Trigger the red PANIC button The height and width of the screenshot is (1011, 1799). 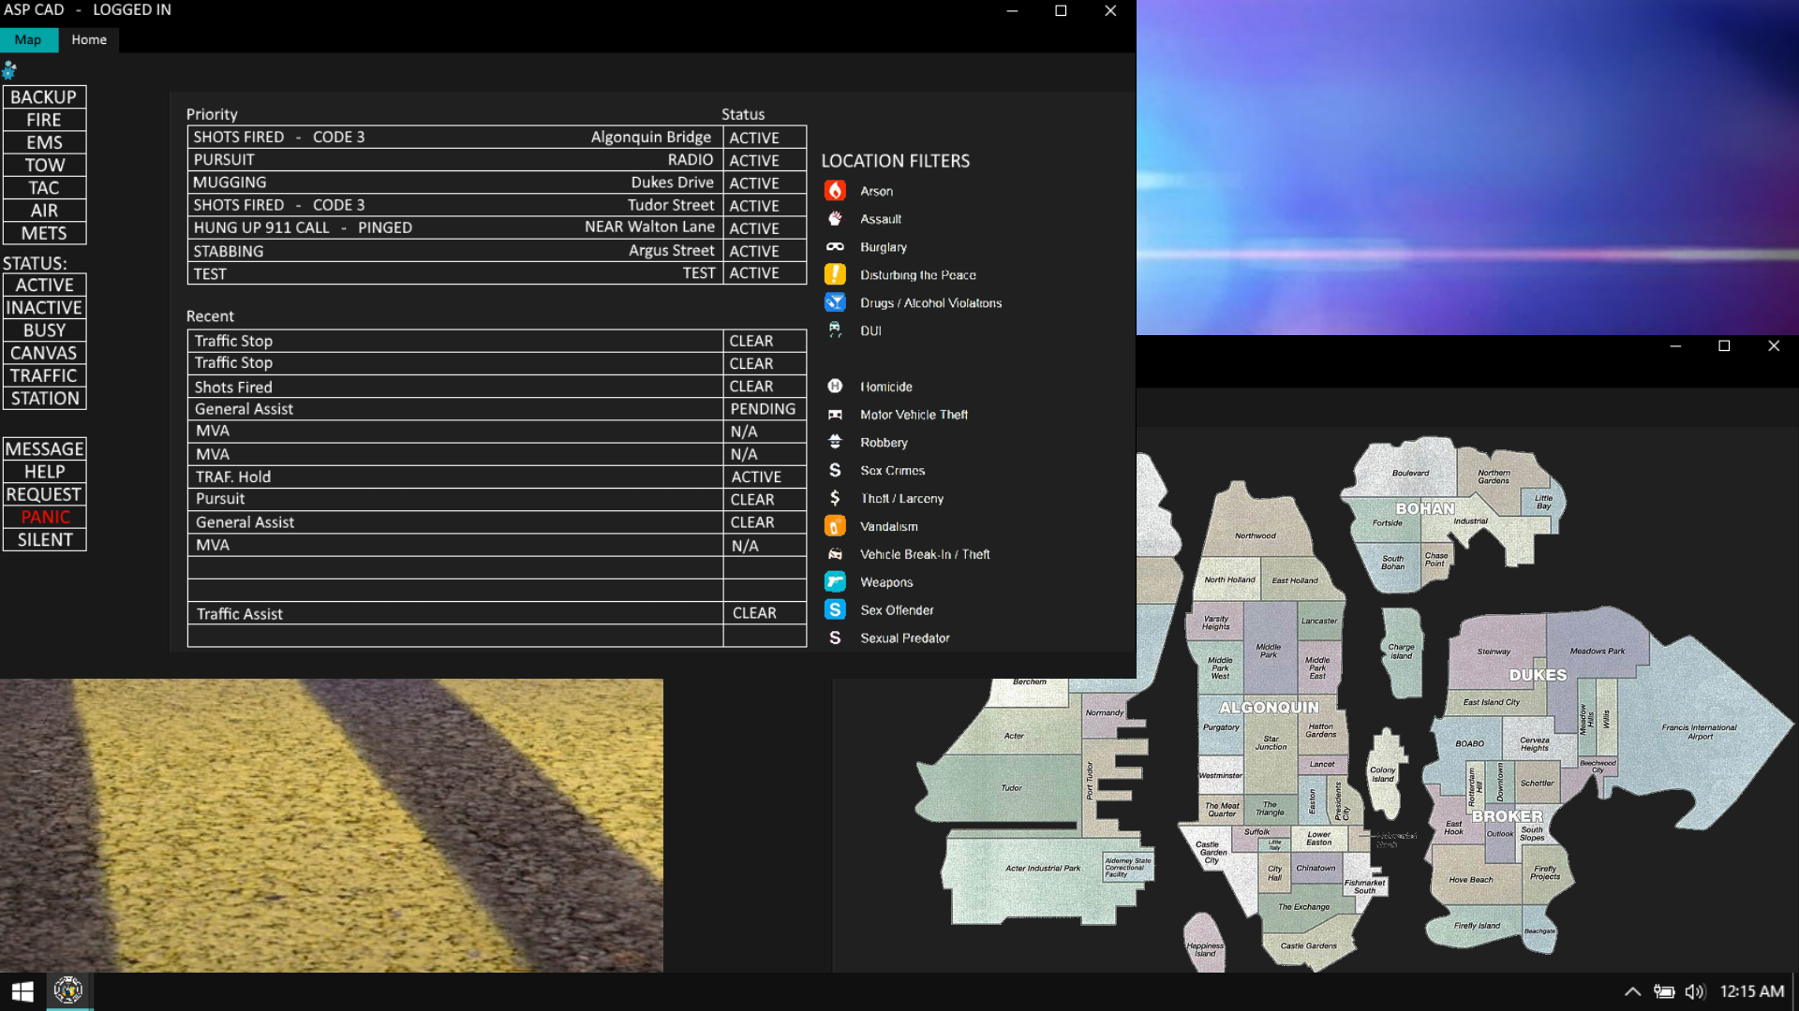(x=44, y=517)
